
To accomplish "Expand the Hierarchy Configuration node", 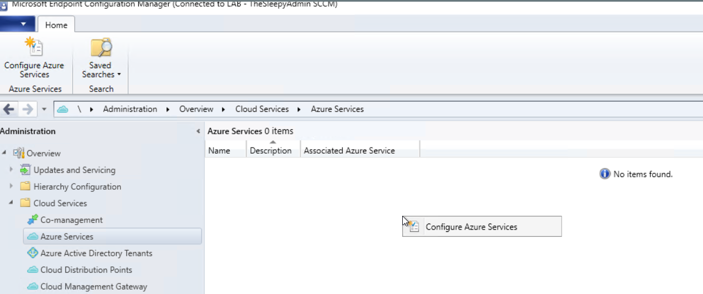I will click(x=11, y=186).
